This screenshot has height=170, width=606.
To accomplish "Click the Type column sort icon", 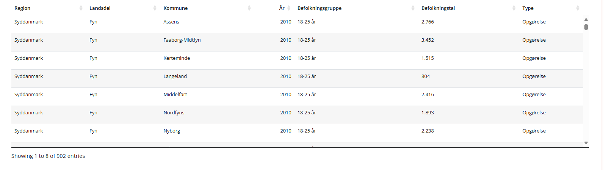I will [x=578, y=8].
